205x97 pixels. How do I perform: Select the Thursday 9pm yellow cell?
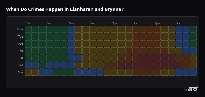[179, 51]
